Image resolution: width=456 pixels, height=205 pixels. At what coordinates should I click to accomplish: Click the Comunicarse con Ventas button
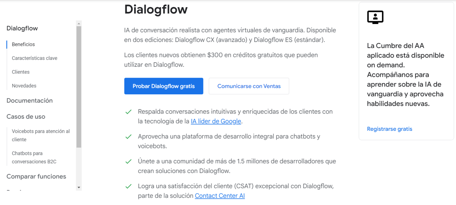[249, 86]
